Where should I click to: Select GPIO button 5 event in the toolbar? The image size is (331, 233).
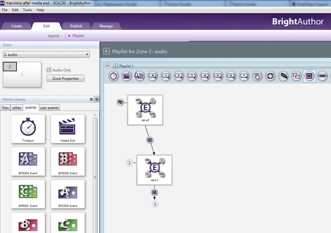218,76
